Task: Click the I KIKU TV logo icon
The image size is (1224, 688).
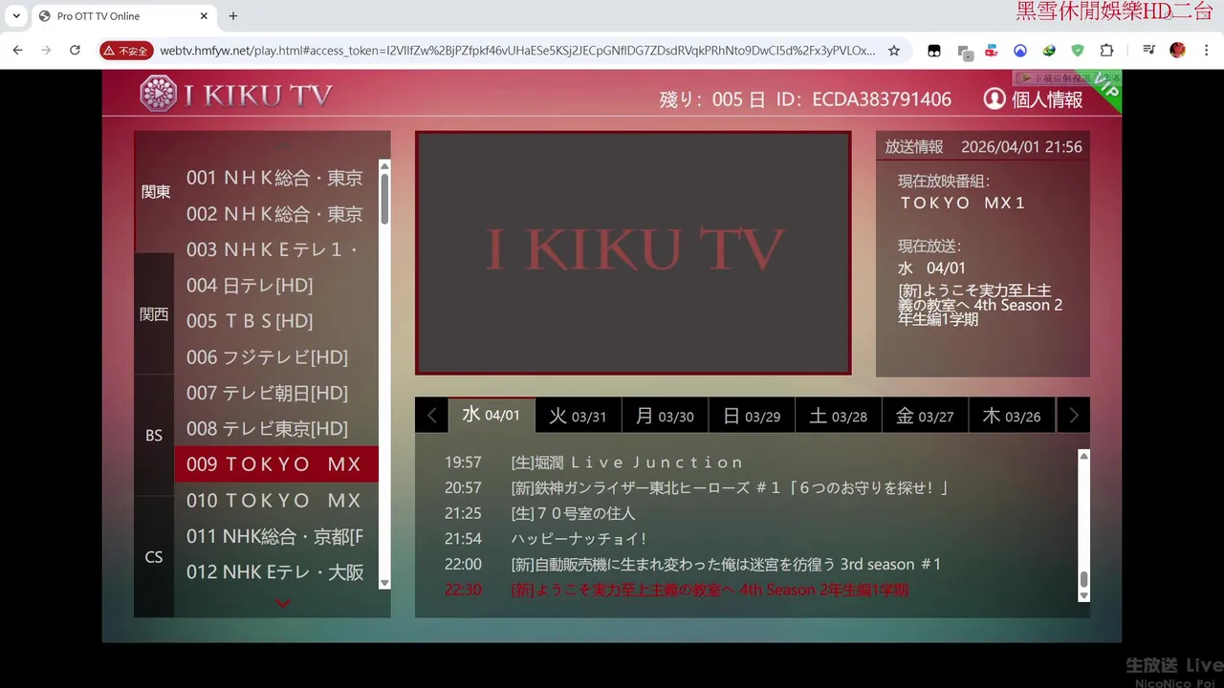Action: pos(159,94)
